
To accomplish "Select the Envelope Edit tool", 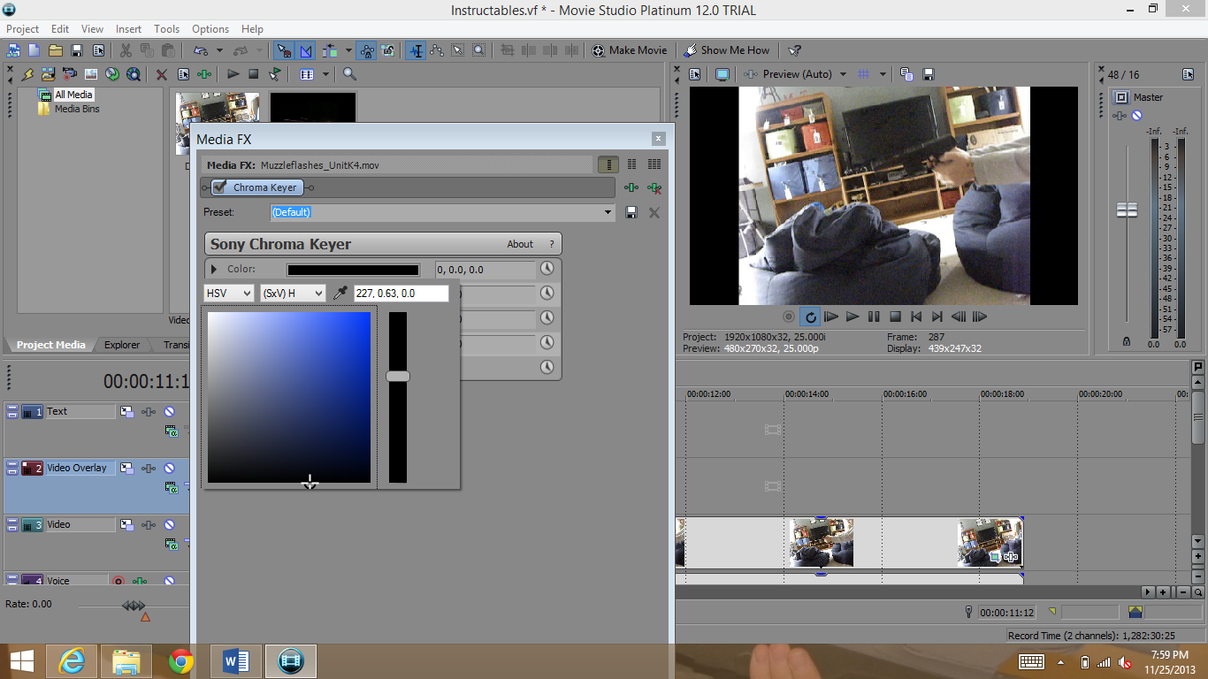I will point(437,50).
